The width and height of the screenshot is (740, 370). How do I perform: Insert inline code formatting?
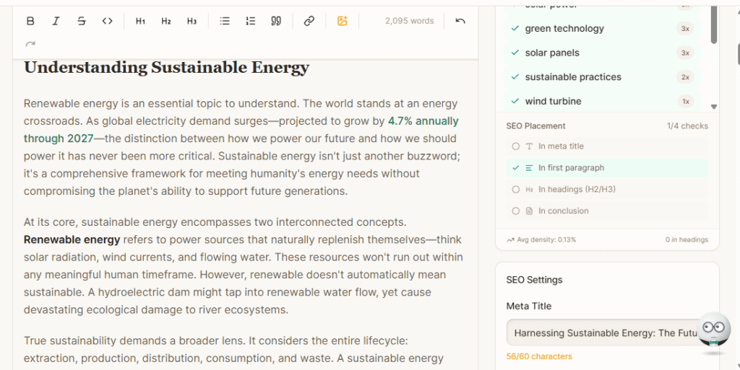[x=108, y=21]
